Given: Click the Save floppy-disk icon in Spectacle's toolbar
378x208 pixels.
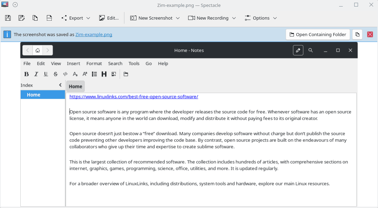Looking at the screenshot, I should (8, 18).
